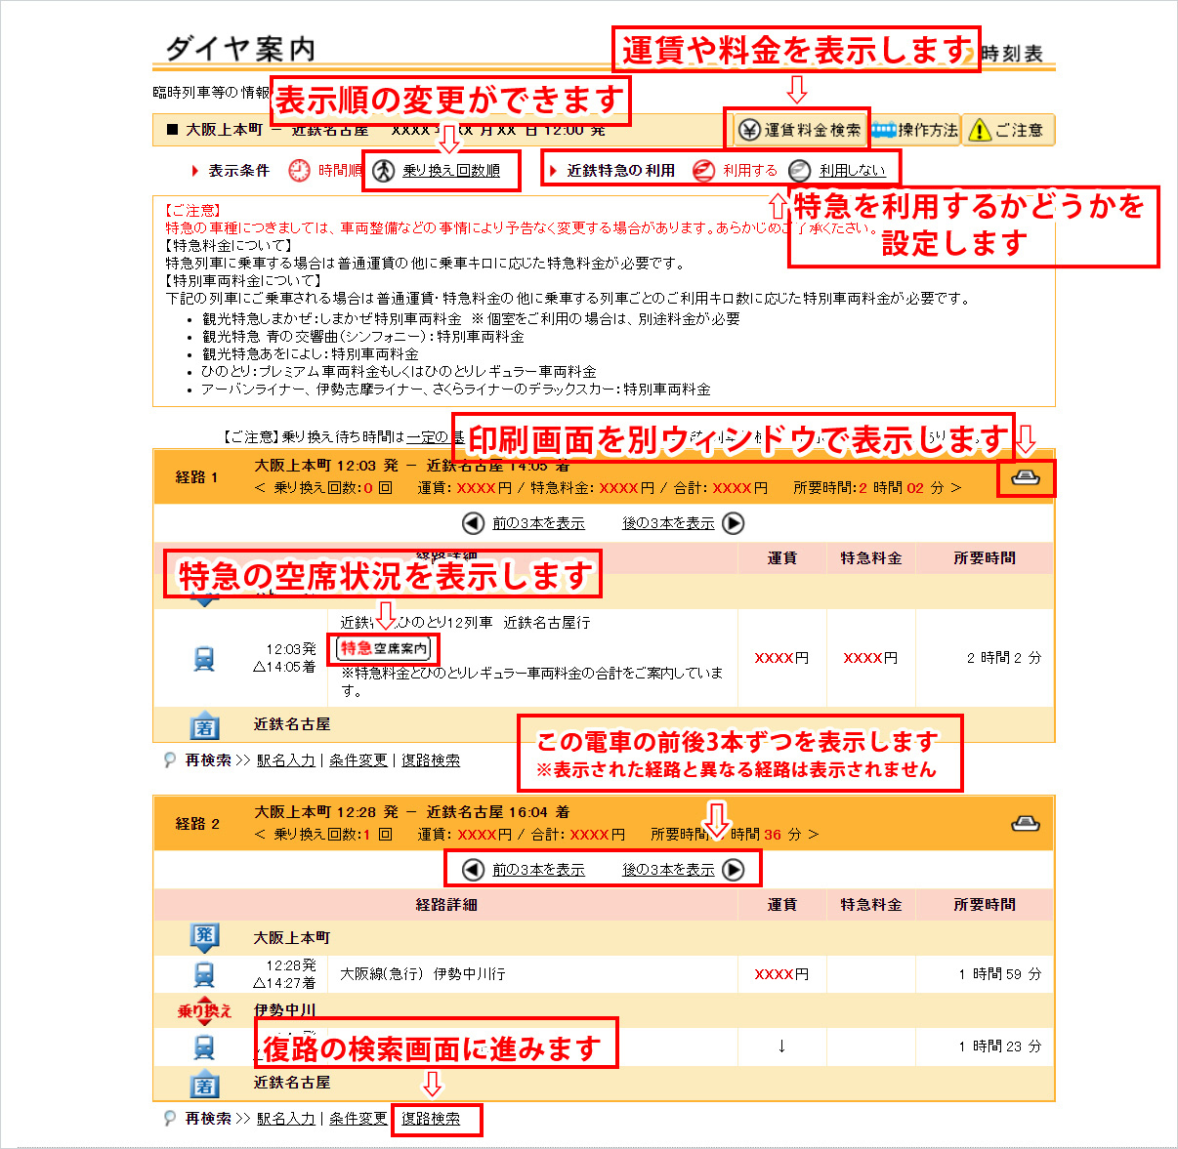Click the ダイヤ案内 page heading
The width and height of the screenshot is (1178, 1149).
[240, 48]
